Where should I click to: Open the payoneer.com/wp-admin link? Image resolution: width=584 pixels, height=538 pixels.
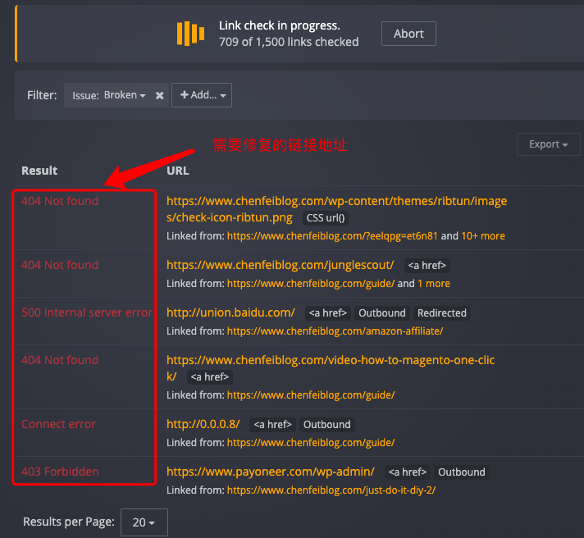tap(271, 472)
